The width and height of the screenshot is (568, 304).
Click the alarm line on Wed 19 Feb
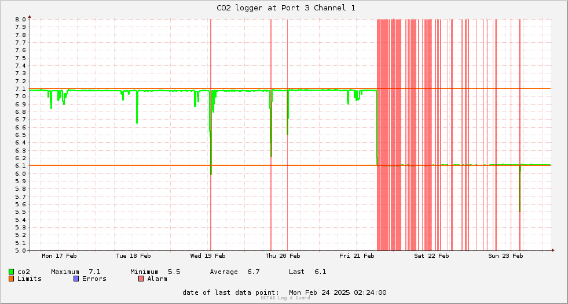[211, 135]
